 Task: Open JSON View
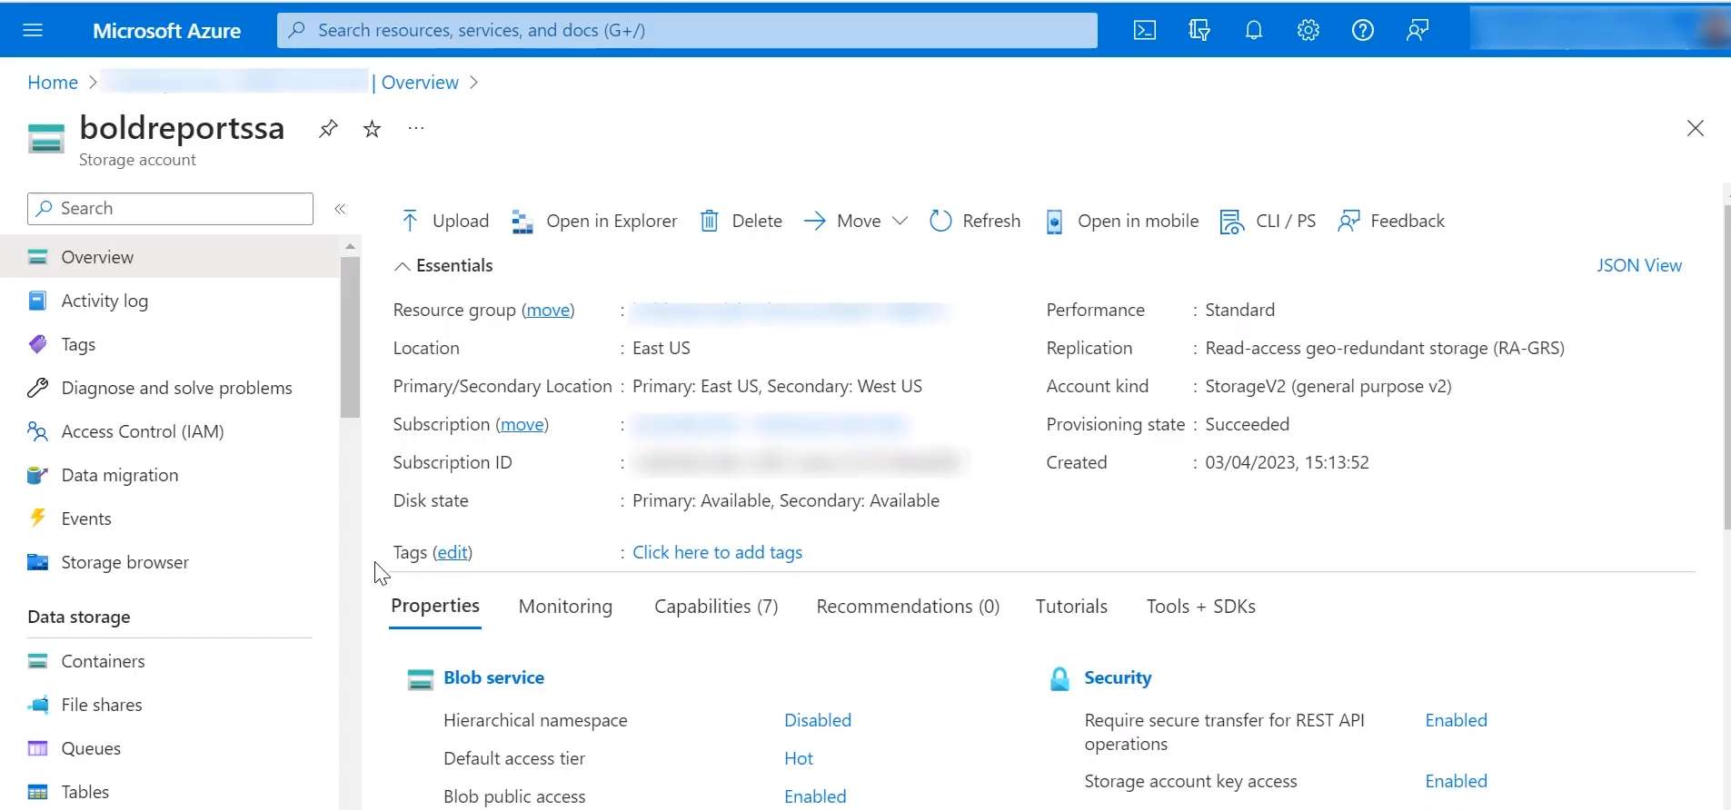coord(1639,265)
